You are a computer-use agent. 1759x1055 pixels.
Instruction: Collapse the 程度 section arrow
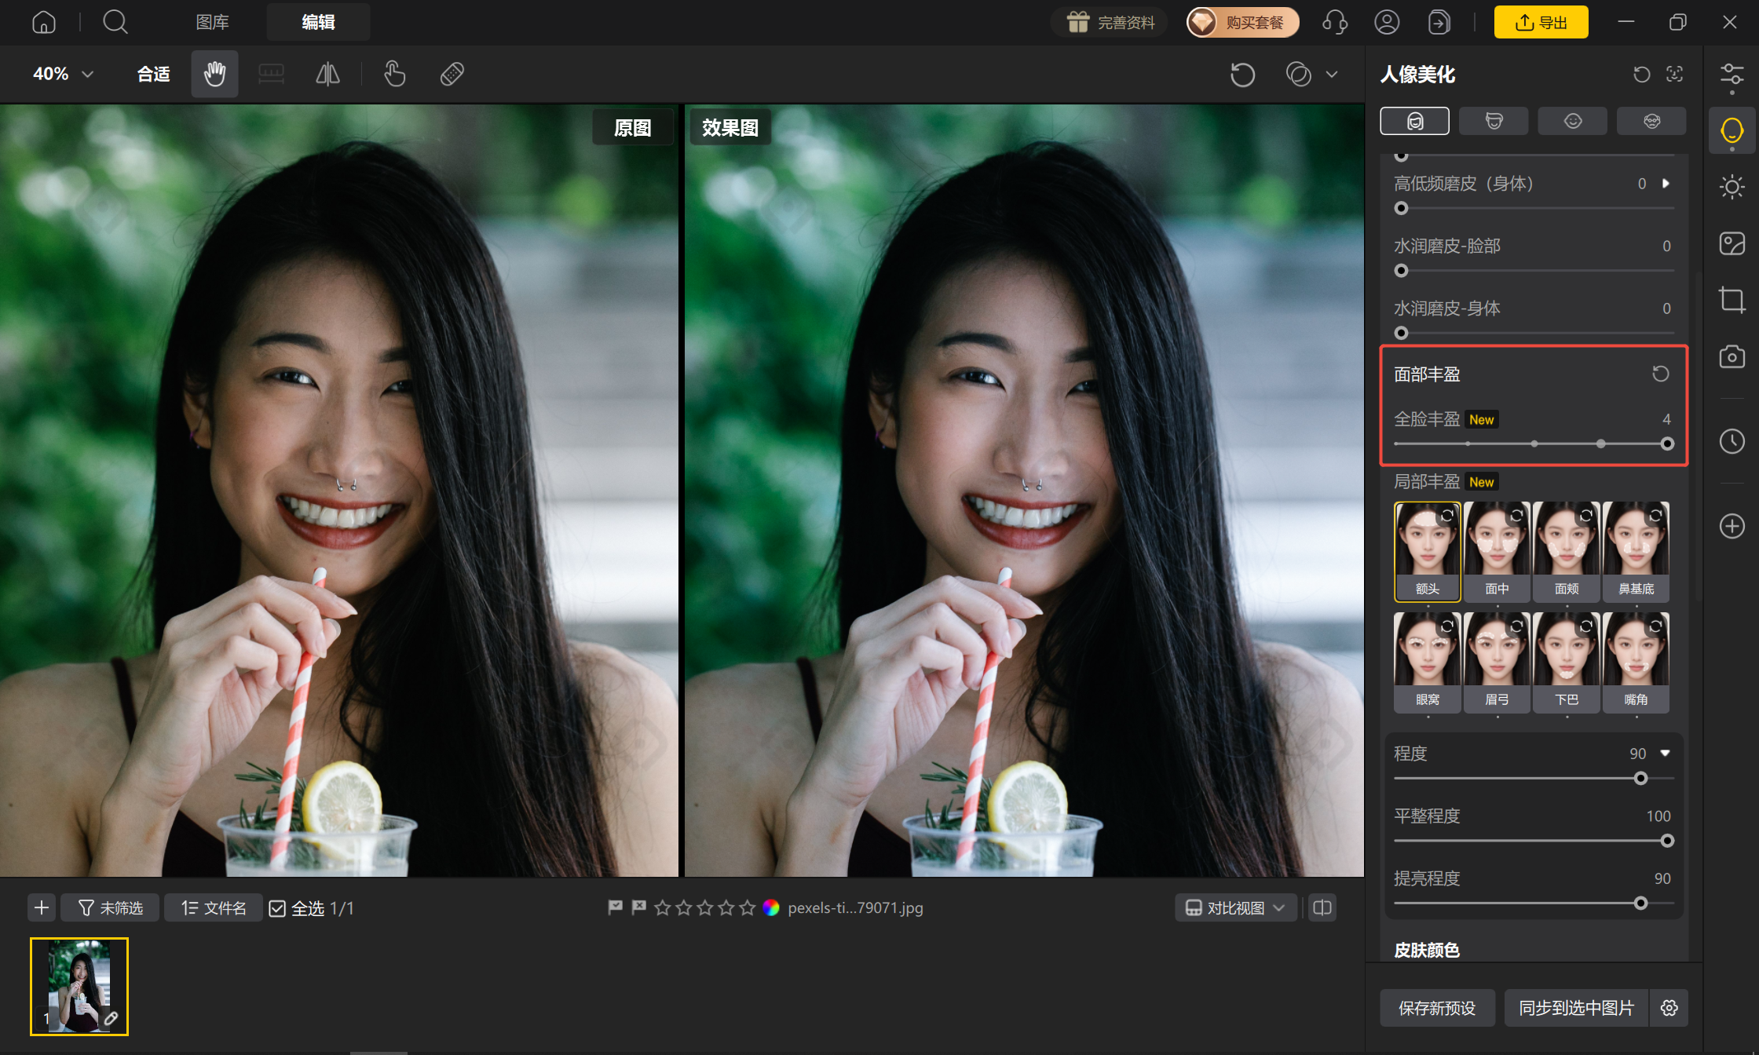pos(1665,753)
